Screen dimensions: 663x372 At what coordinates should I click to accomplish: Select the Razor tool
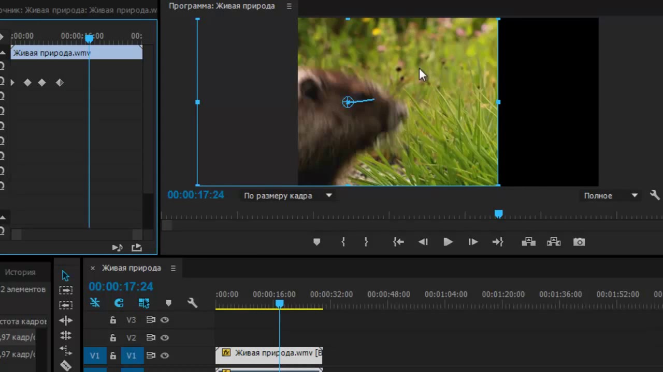[66, 365]
